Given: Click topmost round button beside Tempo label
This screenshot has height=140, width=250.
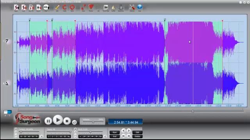Looking at the screenshot, I should (16, 129).
